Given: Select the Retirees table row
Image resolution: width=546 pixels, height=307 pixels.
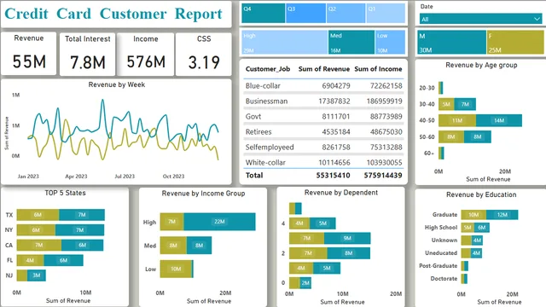Looking at the screenshot, I should pyautogui.click(x=323, y=131).
